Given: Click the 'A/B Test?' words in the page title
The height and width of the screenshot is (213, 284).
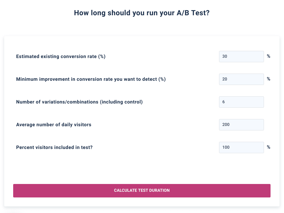Looking at the screenshot, I should click(193, 13).
